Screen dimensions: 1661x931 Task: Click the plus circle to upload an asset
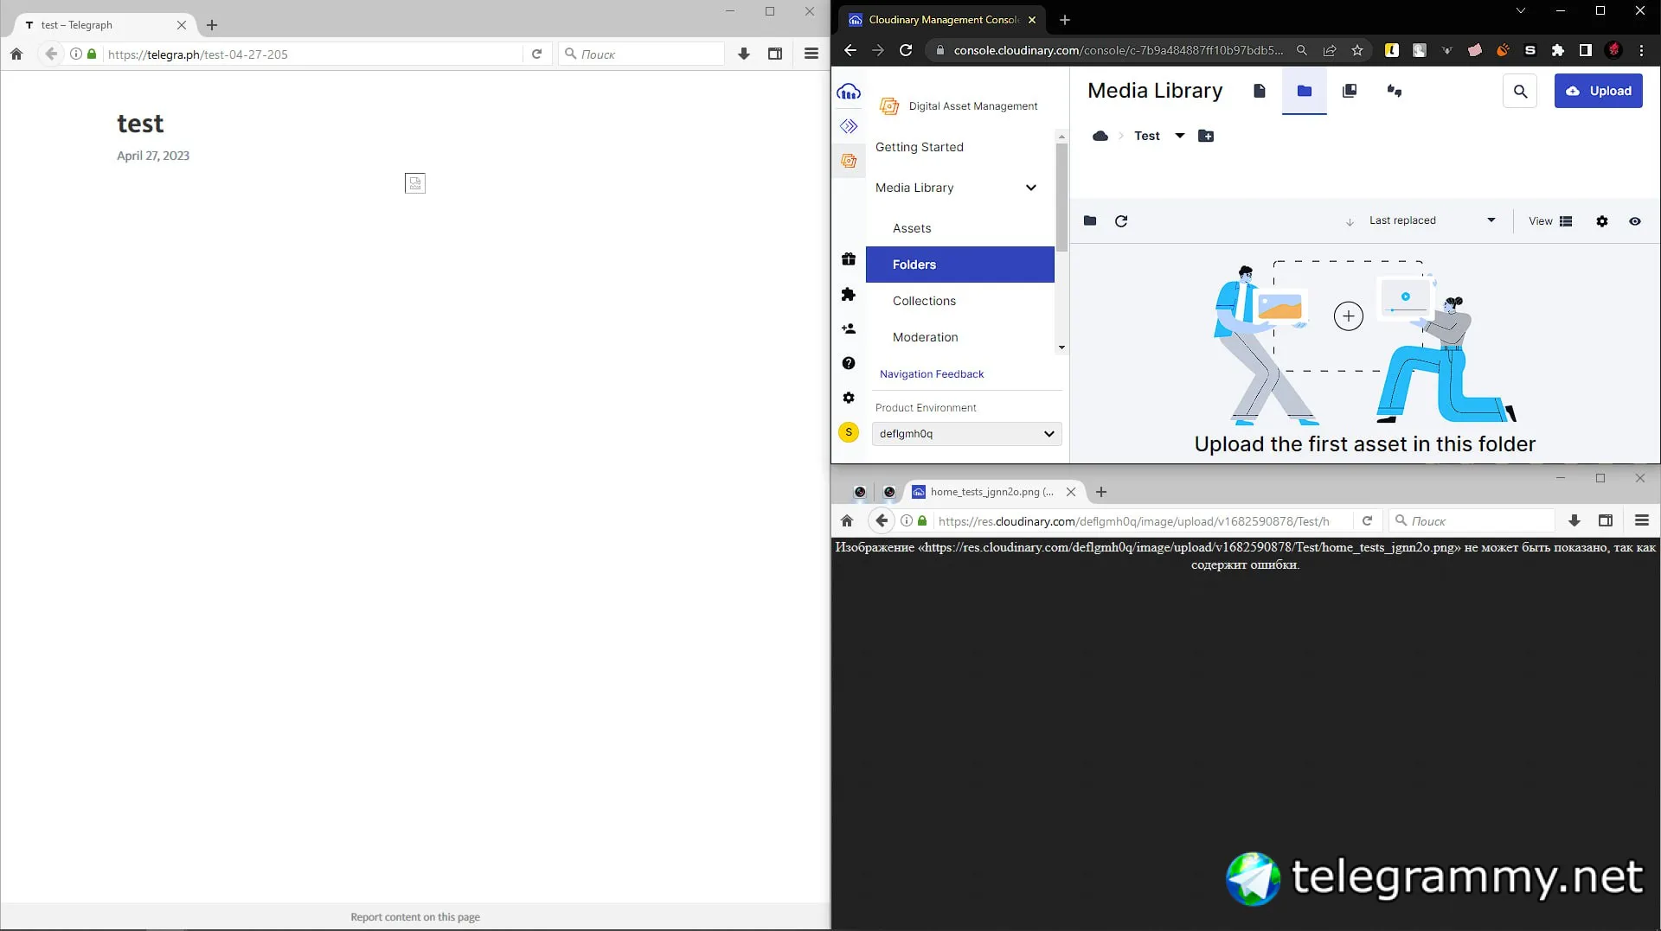pyautogui.click(x=1349, y=316)
